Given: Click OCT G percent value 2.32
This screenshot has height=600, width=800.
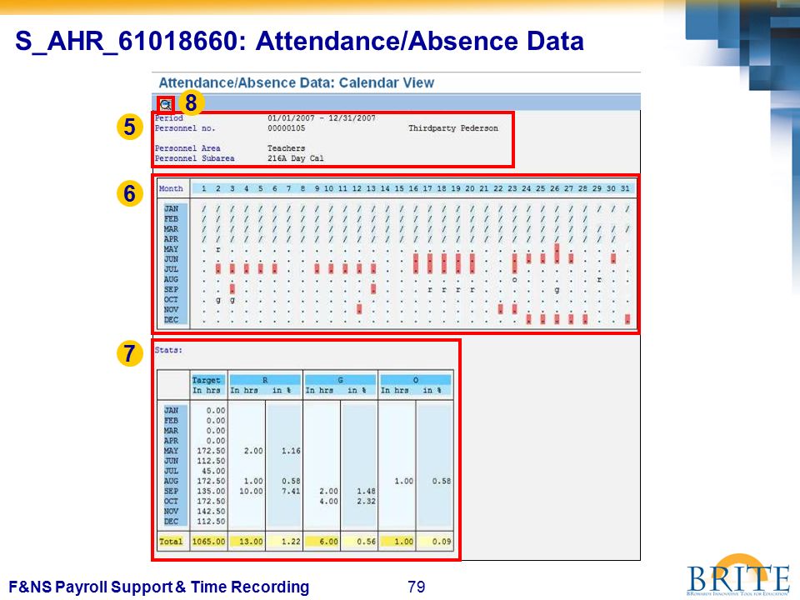Looking at the screenshot, I should pyautogui.click(x=367, y=501).
